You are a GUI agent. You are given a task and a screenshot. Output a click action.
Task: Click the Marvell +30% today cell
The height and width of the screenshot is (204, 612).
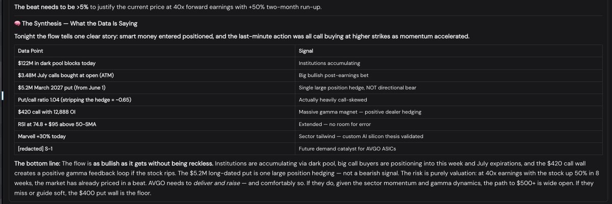tap(155, 136)
